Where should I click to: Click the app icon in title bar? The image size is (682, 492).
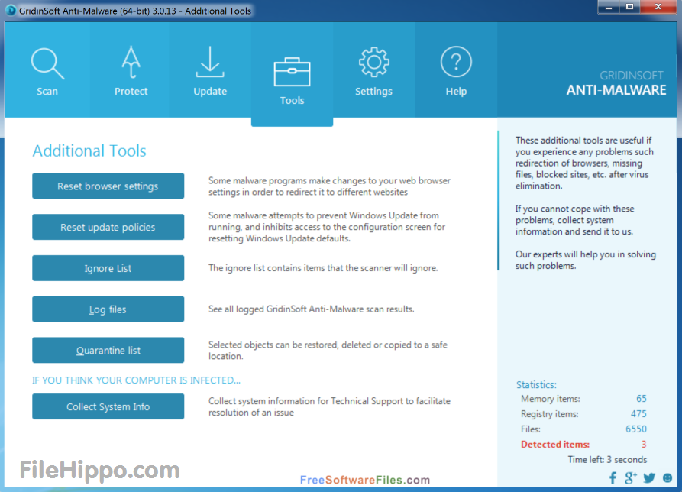[x=11, y=11]
